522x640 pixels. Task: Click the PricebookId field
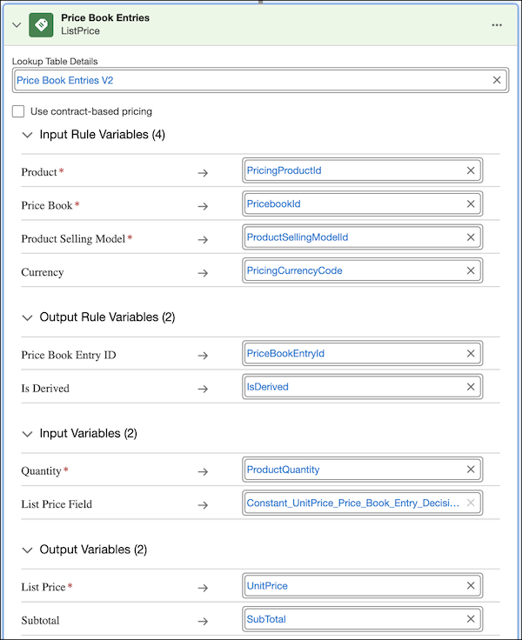362,203
